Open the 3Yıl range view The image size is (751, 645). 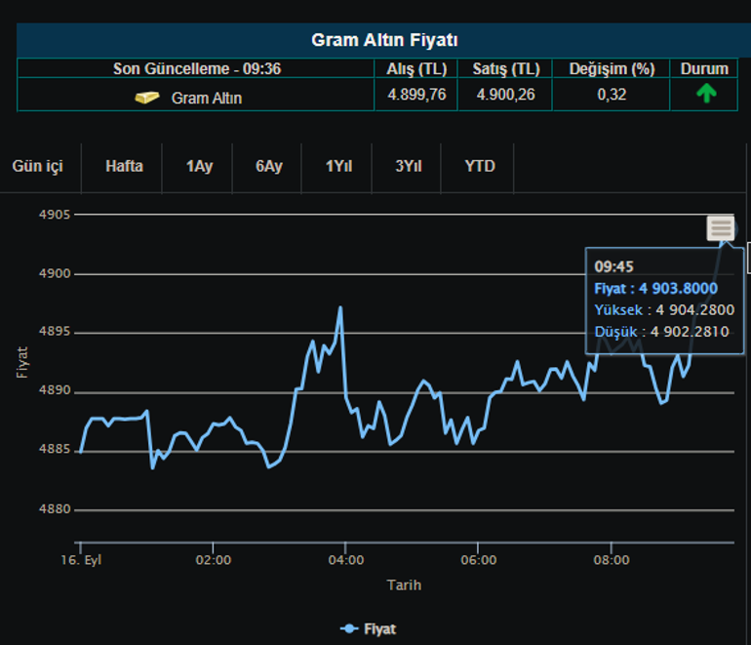pyautogui.click(x=409, y=166)
